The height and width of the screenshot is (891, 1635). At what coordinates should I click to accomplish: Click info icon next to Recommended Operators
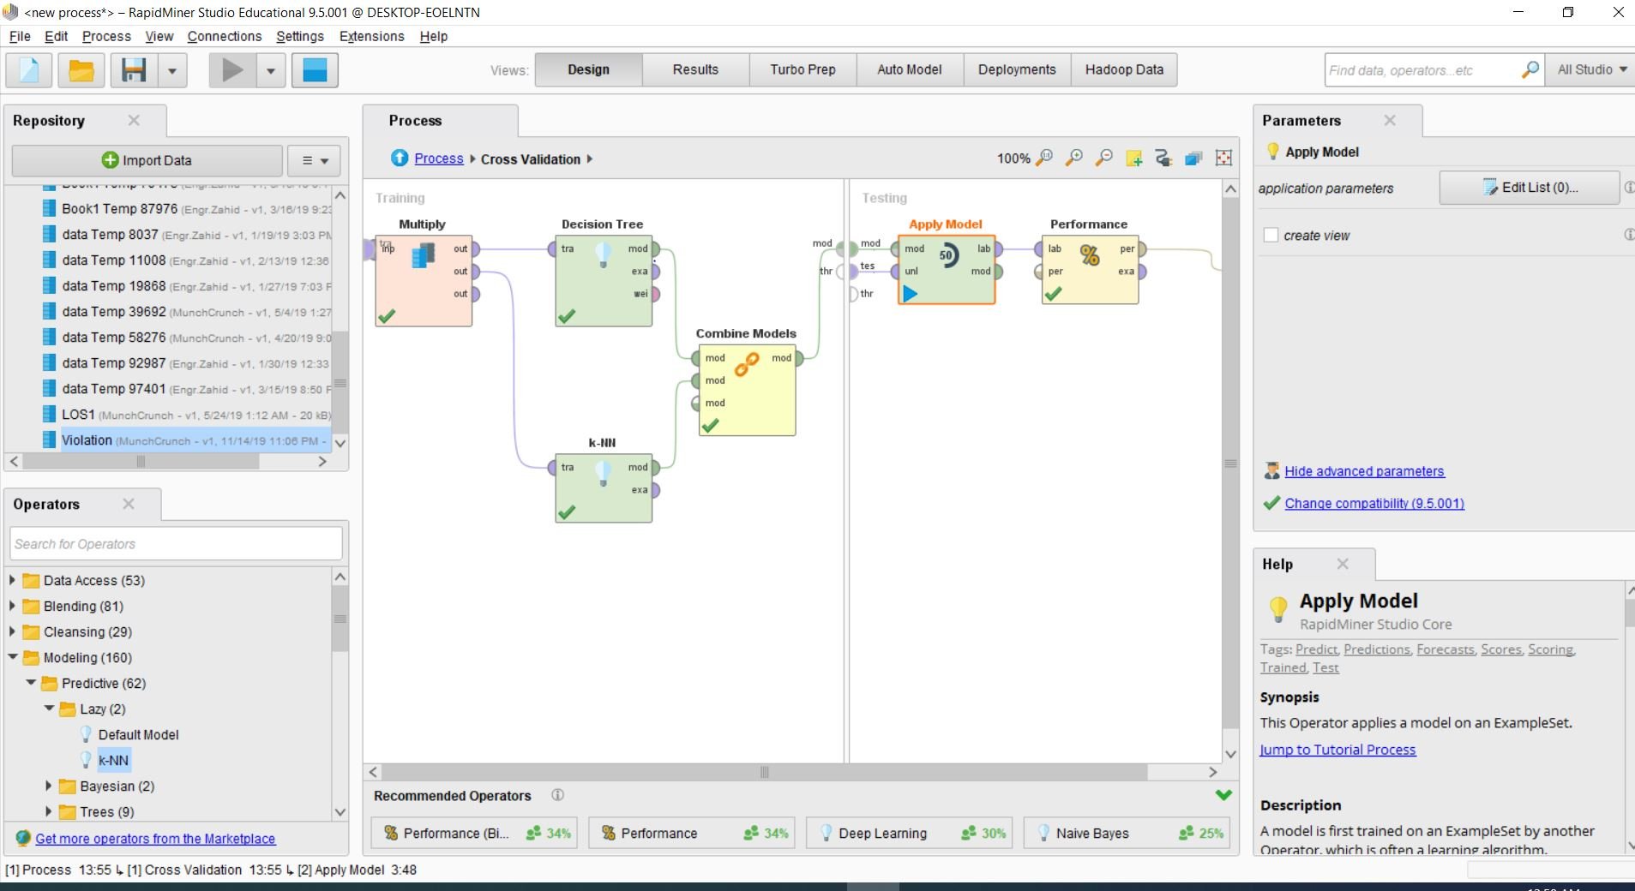coord(557,795)
